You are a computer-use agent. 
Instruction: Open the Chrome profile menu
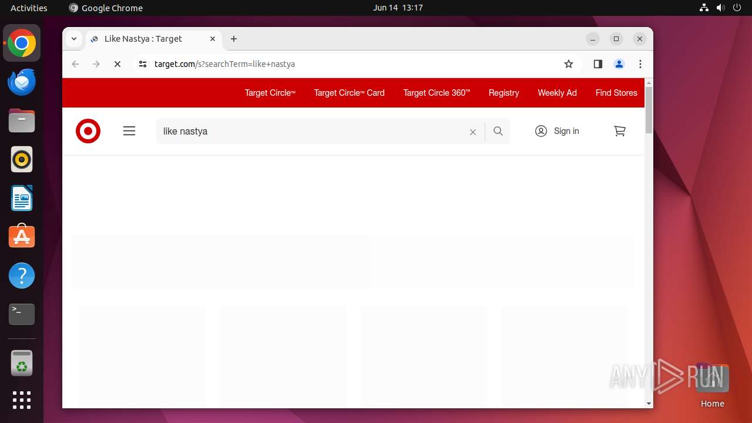coord(619,64)
